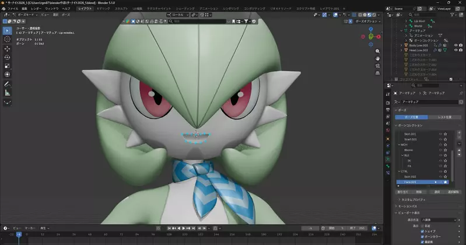Viewport: 466px width, 245px height.
Task: Open the armature display type dropdown
Action: pyautogui.click(x=439, y=220)
